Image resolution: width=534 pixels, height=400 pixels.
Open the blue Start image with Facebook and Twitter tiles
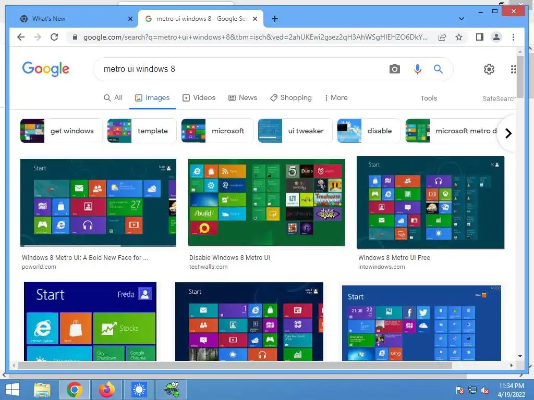(421, 323)
